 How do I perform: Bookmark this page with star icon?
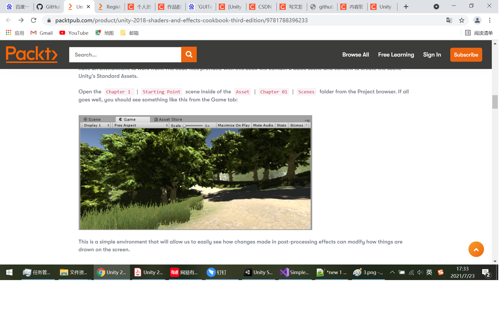coord(461,20)
